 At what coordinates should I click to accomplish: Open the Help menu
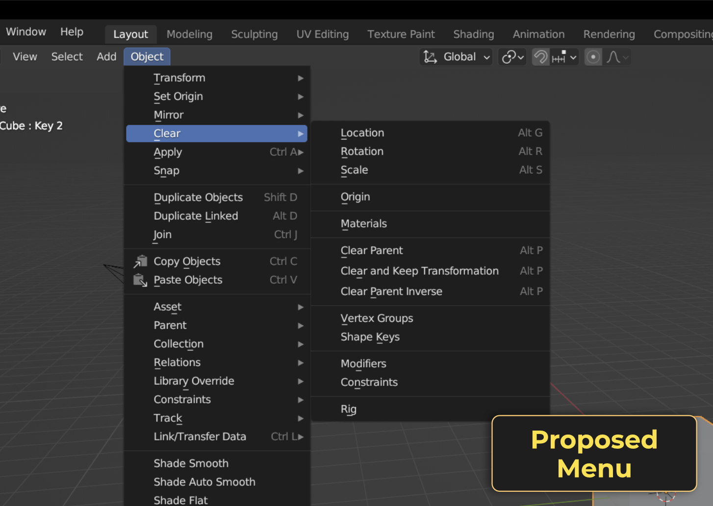[x=72, y=32]
